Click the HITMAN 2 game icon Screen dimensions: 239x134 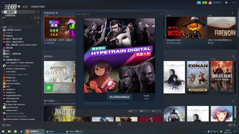coord(4,90)
